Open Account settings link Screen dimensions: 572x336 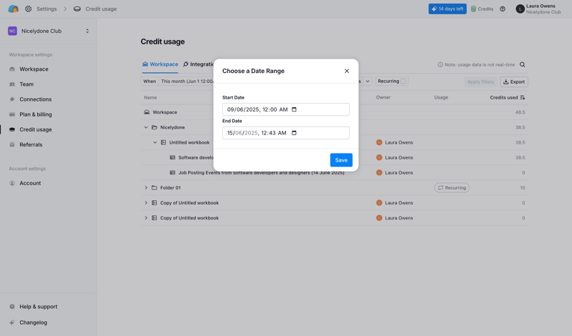(30, 183)
